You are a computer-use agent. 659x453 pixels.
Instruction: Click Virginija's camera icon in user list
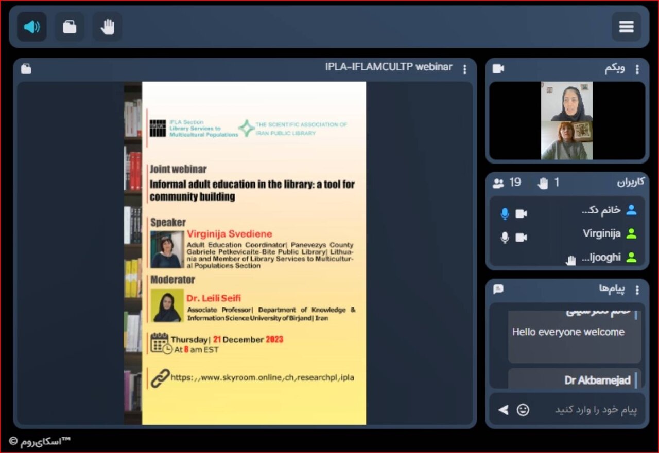click(522, 237)
